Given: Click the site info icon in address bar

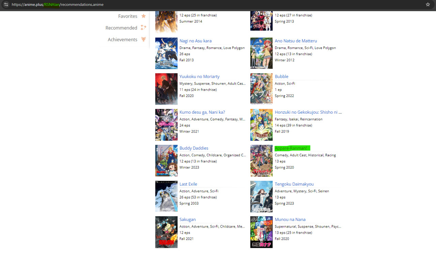Looking at the screenshot, I should 6,4.
